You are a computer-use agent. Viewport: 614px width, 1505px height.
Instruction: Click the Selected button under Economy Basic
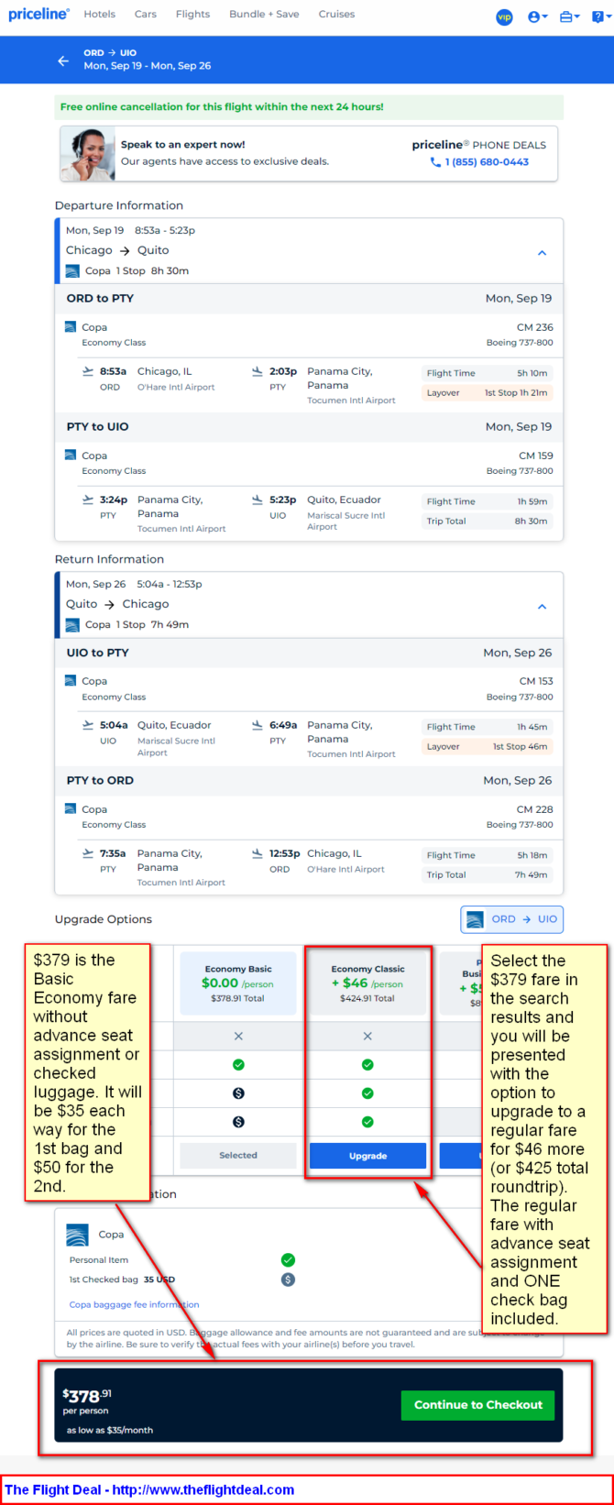pyautogui.click(x=238, y=1156)
